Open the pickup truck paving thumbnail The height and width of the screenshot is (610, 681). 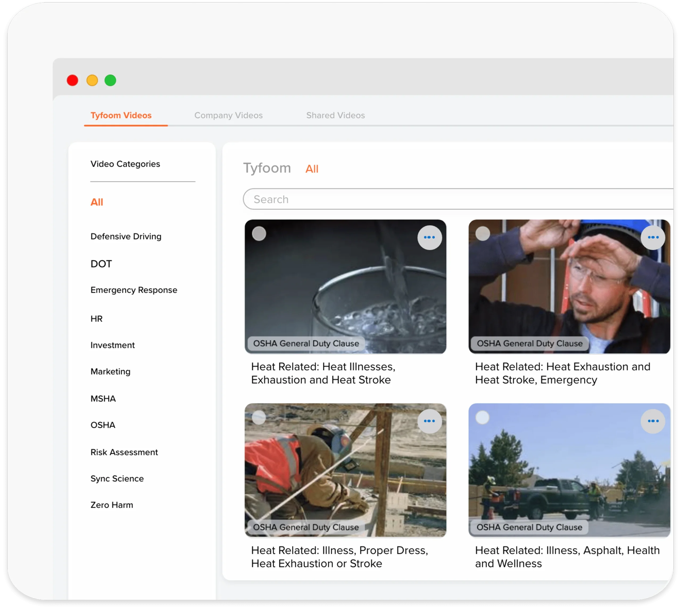click(x=569, y=470)
